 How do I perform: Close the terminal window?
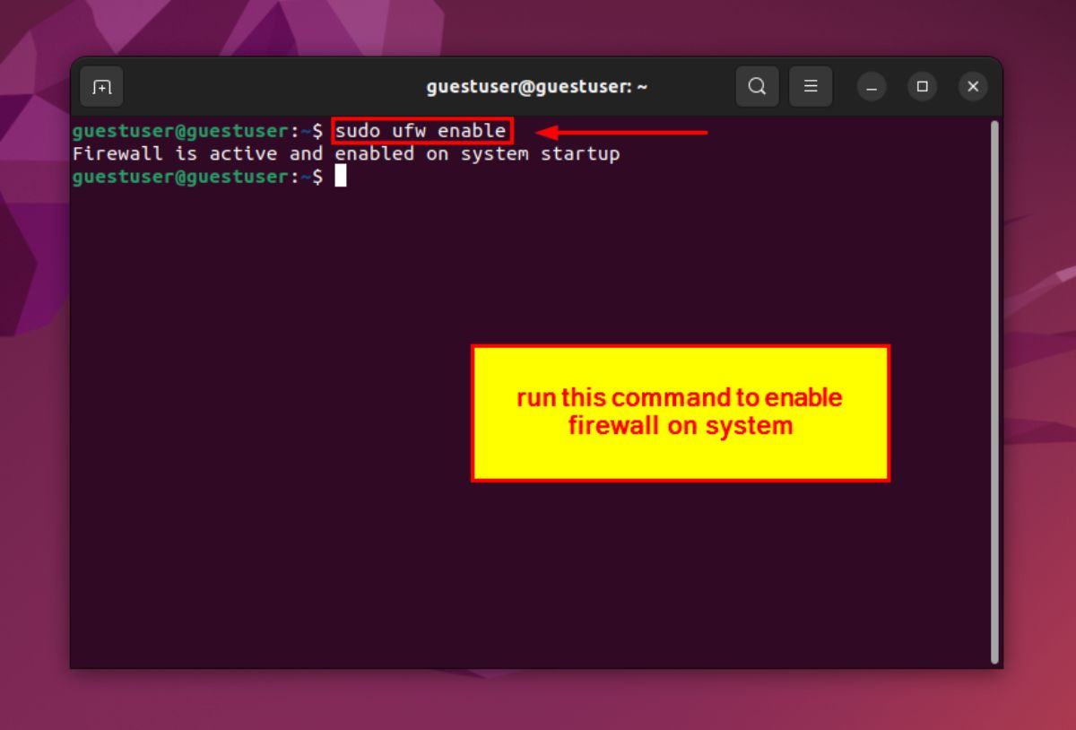pyautogui.click(x=973, y=86)
